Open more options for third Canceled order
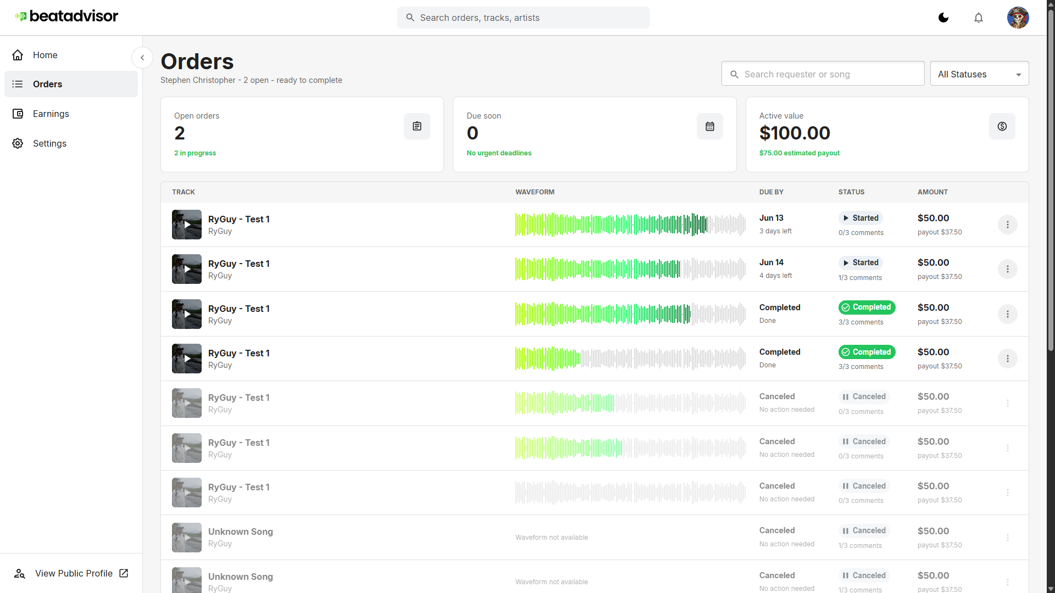 1007,493
